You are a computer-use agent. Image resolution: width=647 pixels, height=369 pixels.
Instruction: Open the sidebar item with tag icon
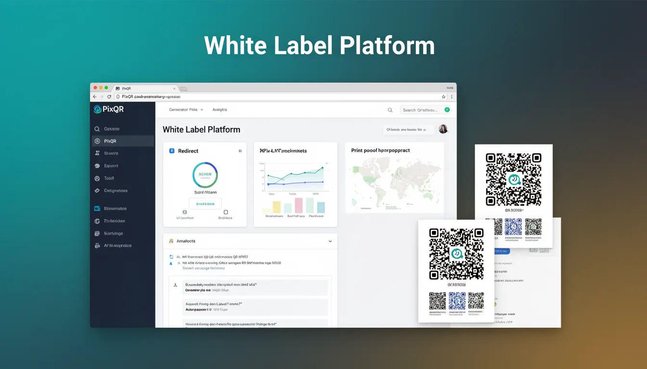click(x=123, y=191)
